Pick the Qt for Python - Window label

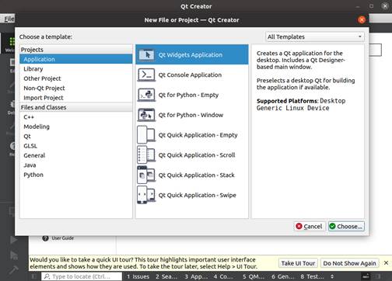191,115
